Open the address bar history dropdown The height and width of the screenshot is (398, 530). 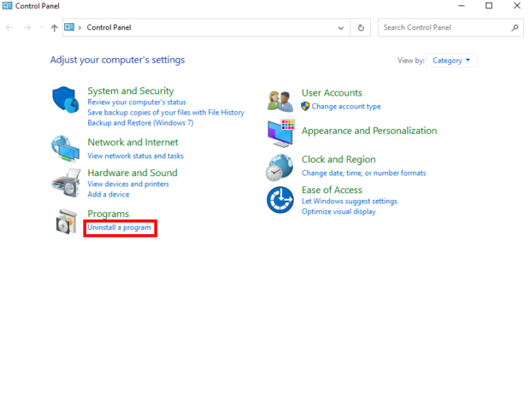coord(341,27)
